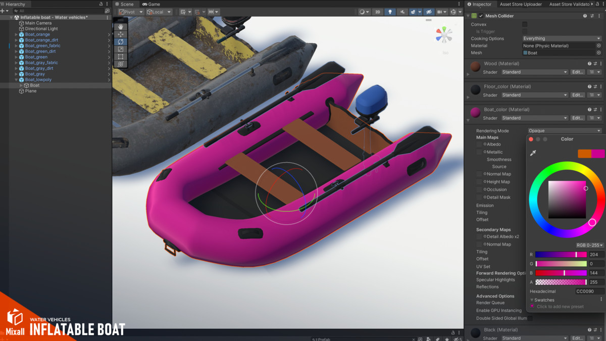Image resolution: width=606 pixels, height=341 pixels.
Task: Open Physic Material object picker
Action: [599, 45]
